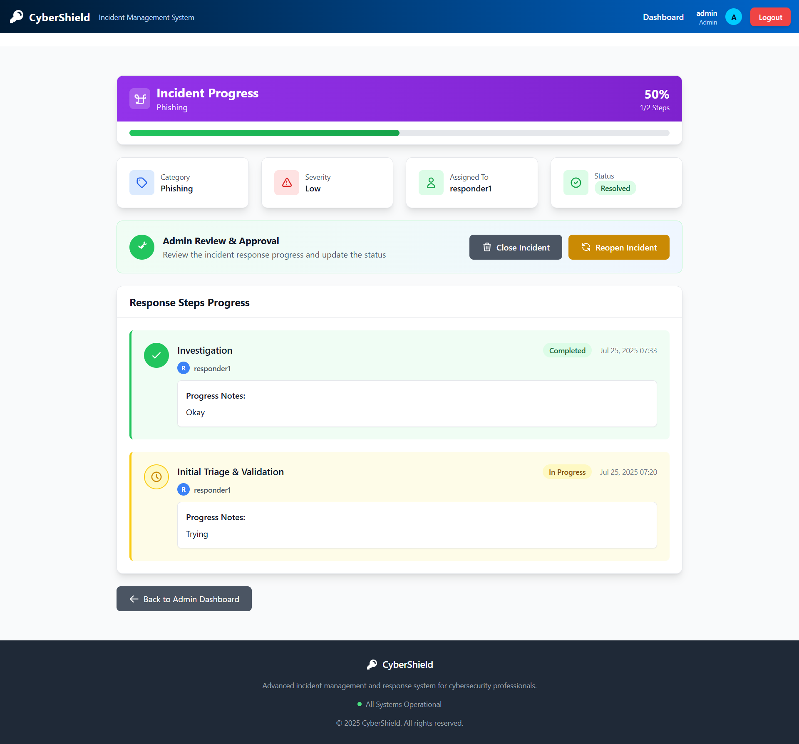
Task: Click the Completed step badge
Action: click(567, 351)
